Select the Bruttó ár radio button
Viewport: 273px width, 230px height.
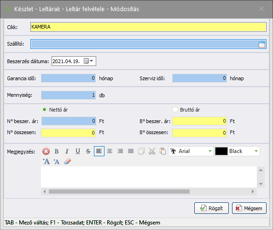coord(175,110)
